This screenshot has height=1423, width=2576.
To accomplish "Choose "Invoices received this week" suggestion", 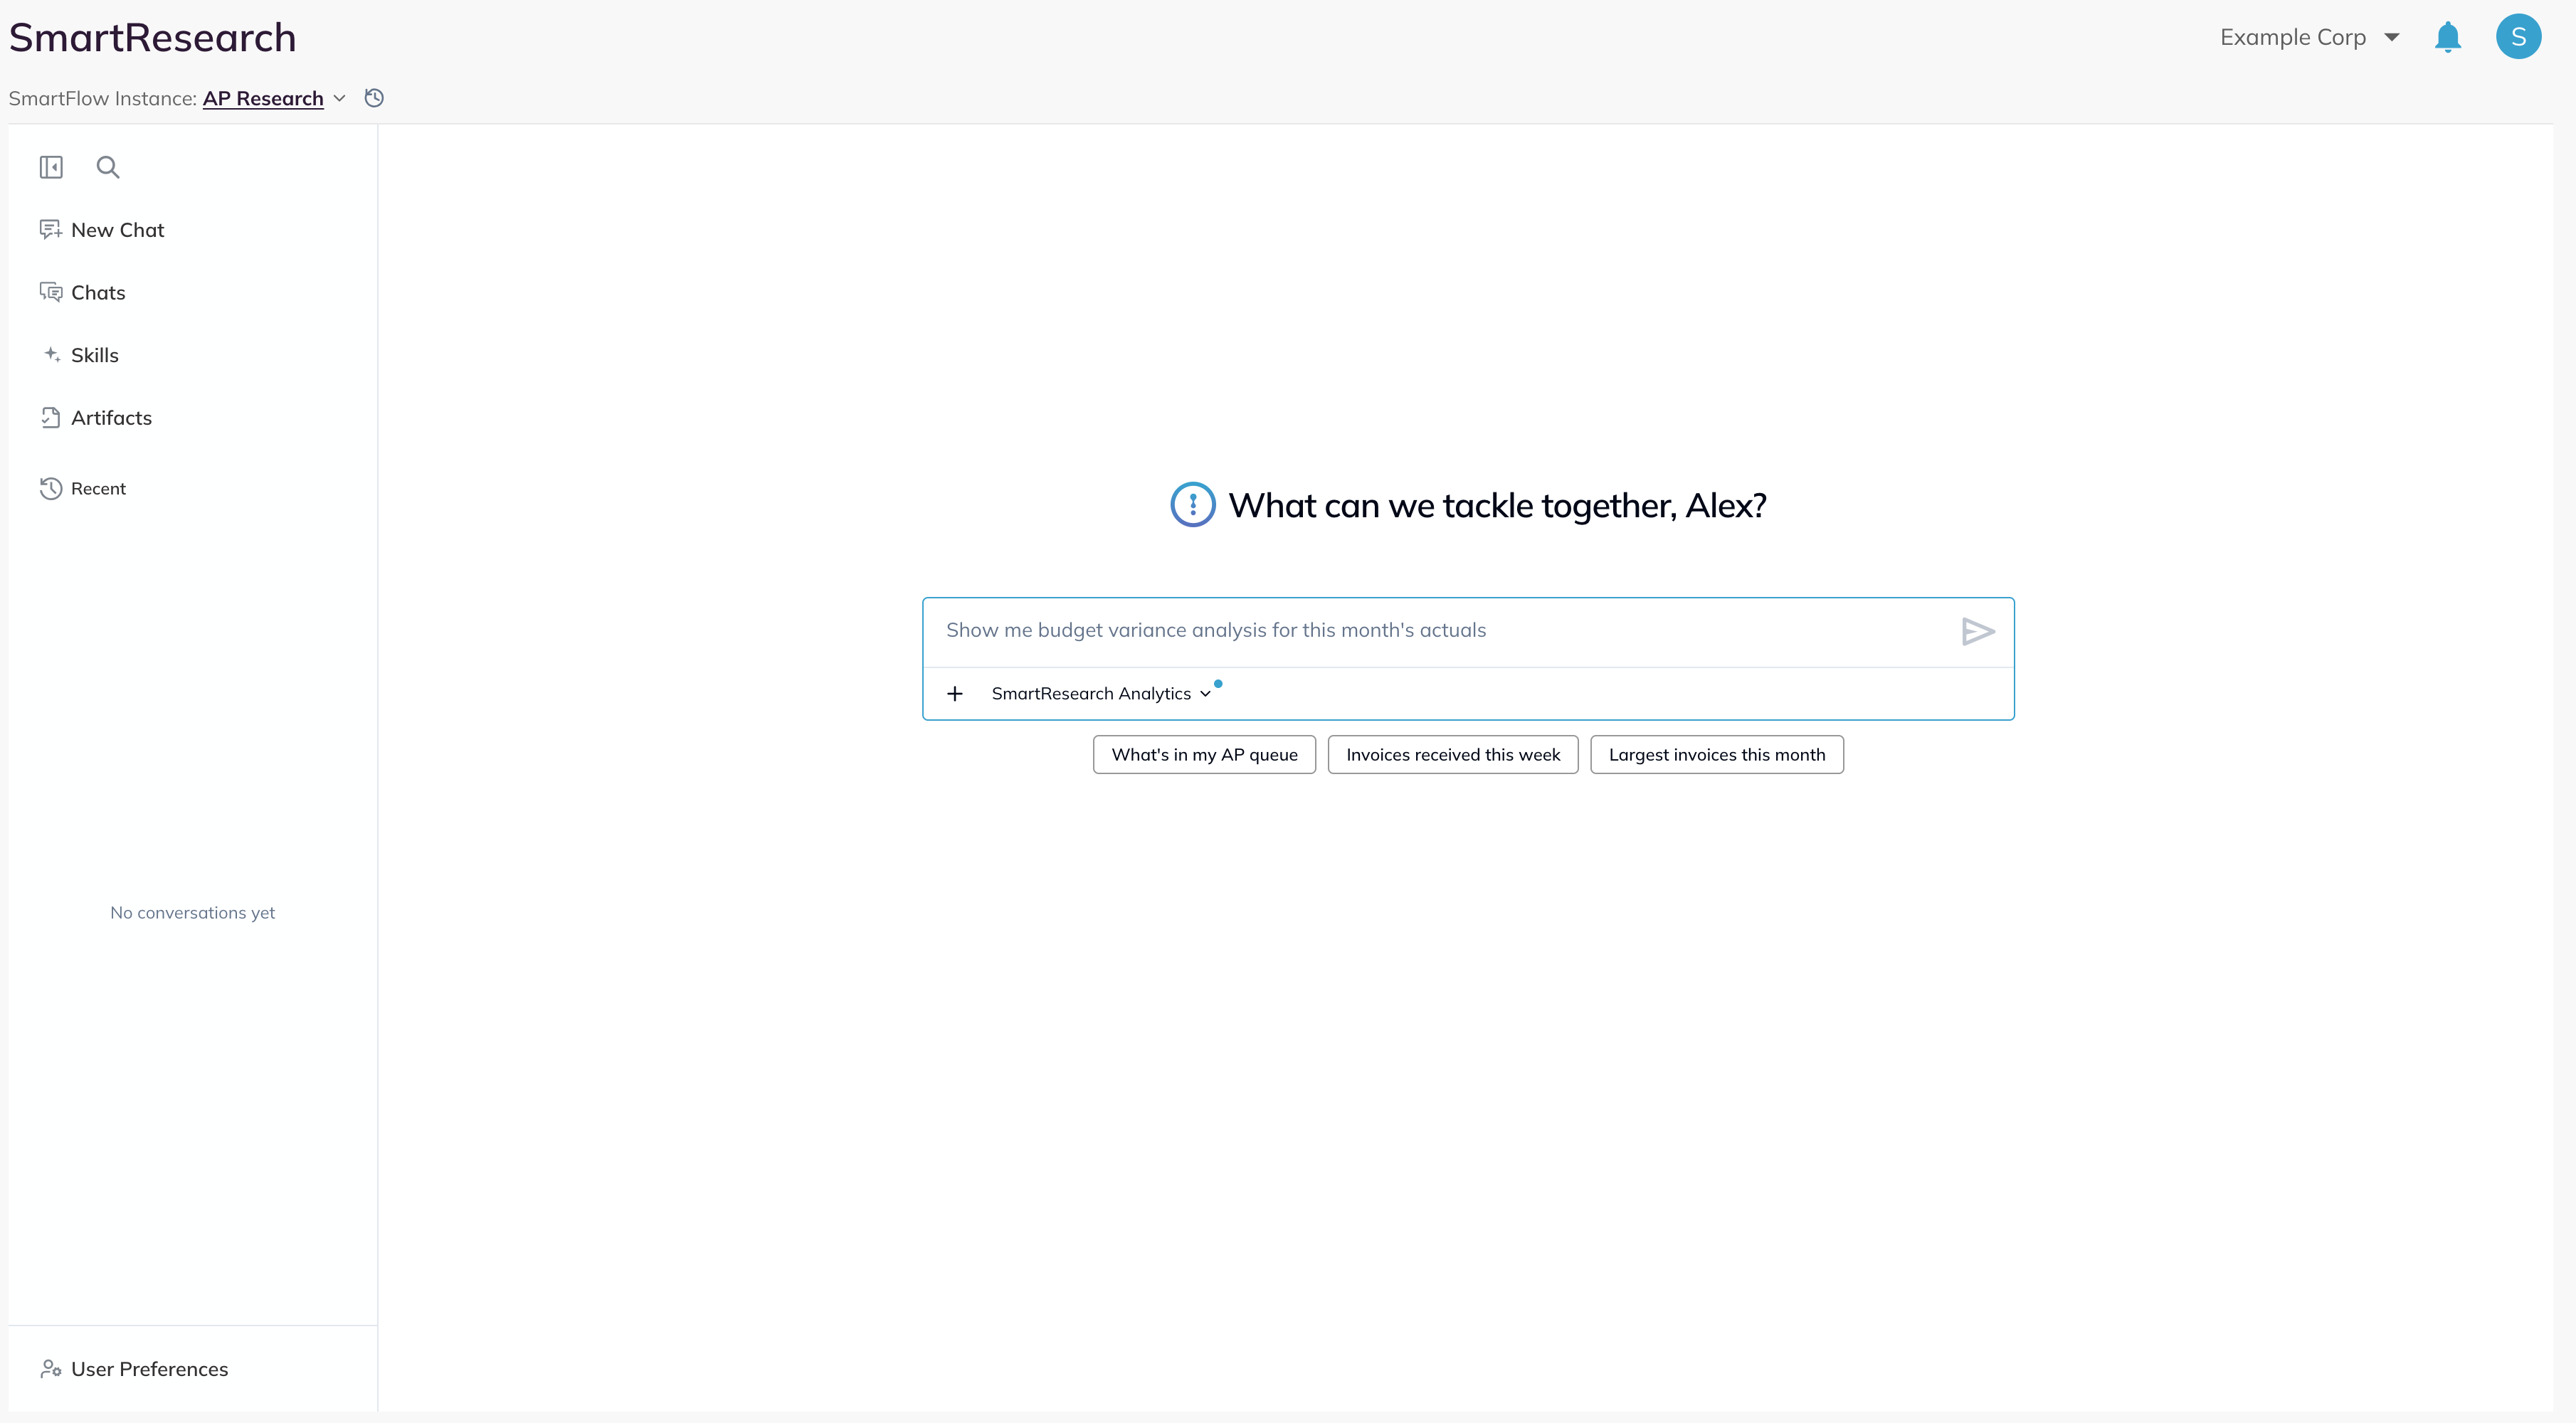I will coord(1452,755).
